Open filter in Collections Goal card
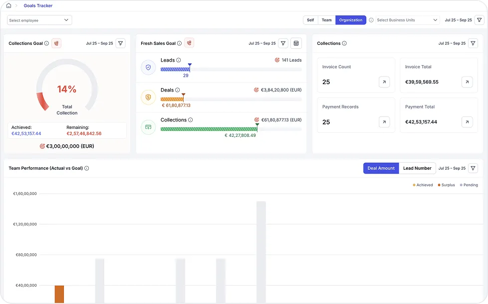488x304 pixels. coord(121,43)
